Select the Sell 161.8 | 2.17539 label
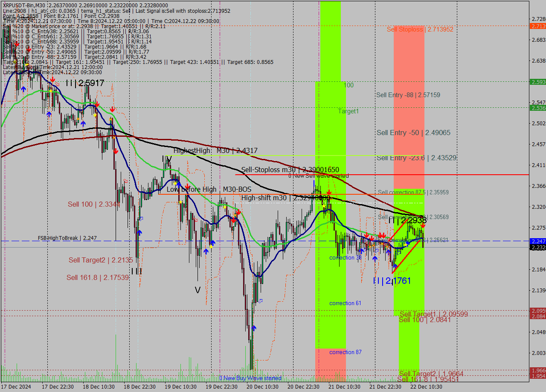The width and height of the screenshot is (546, 392). (98, 277)
